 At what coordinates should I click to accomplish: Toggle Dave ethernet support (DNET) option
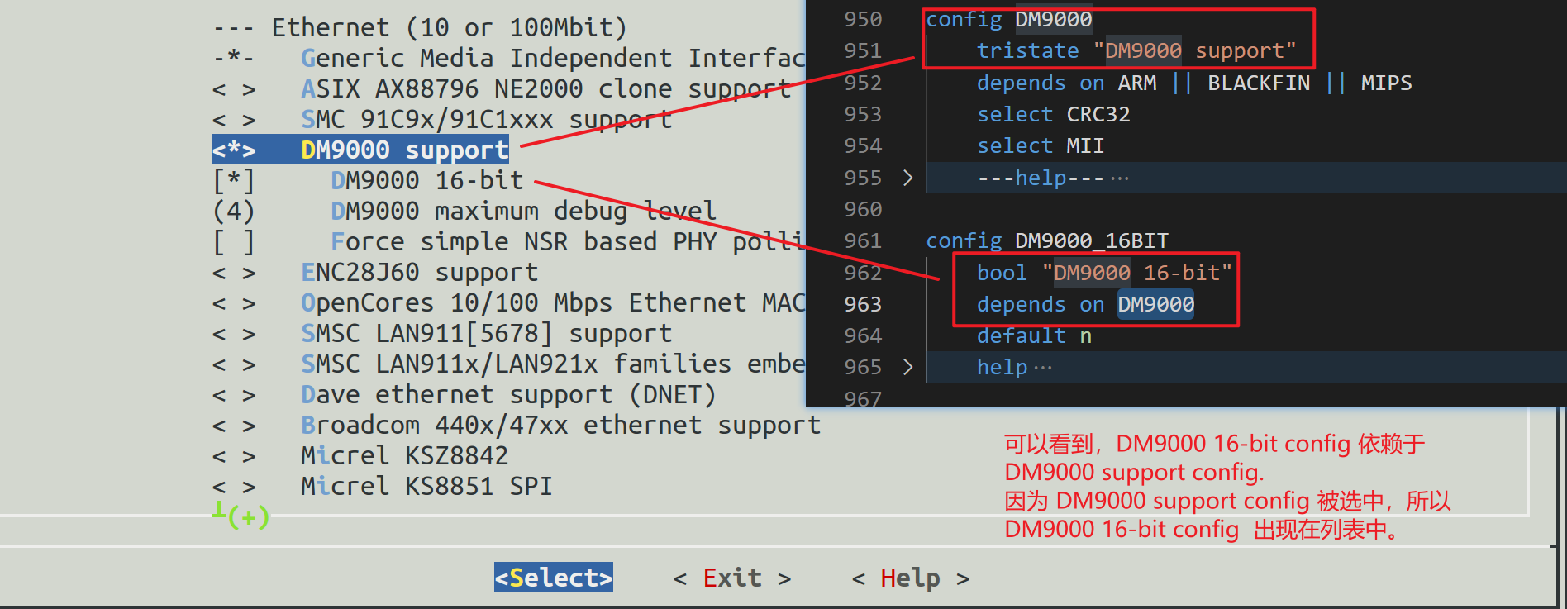click(234, 395)
